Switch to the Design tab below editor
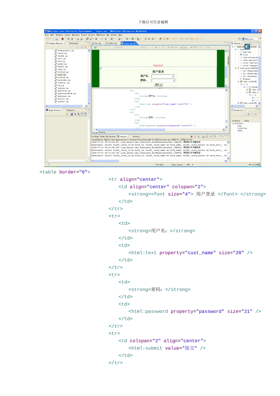280x396 pixels. (95, 132)
